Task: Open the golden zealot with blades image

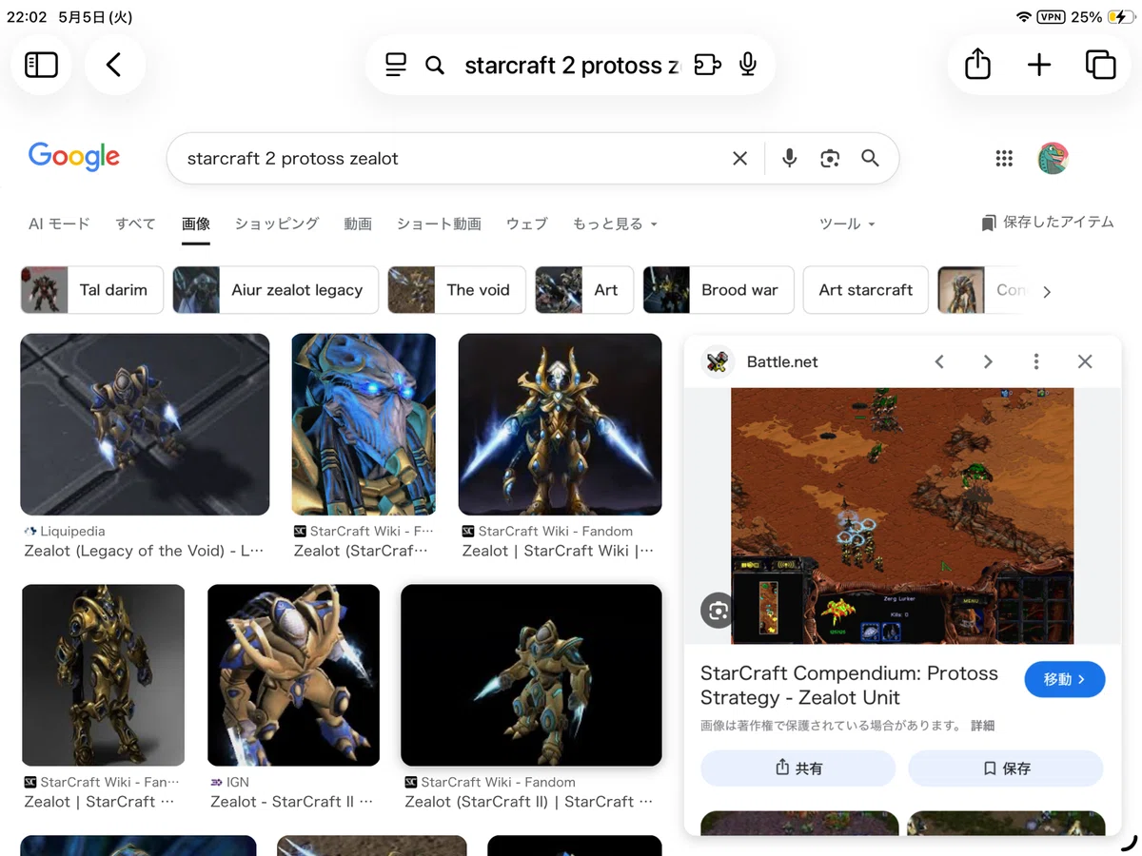Action: pos(560,424)
